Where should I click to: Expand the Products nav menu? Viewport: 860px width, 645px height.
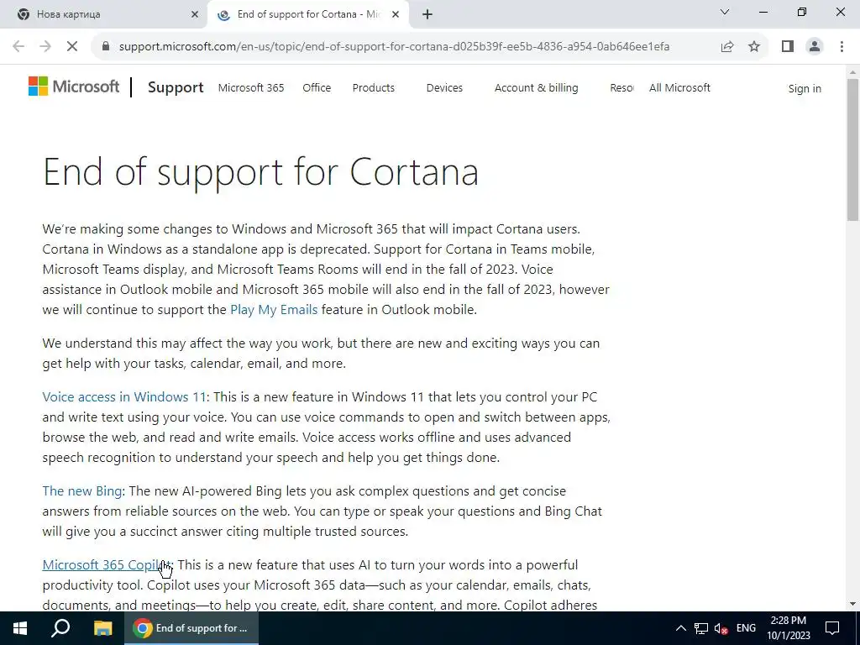point(374,87)
